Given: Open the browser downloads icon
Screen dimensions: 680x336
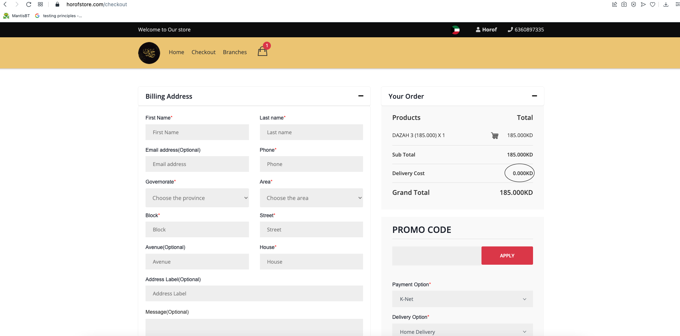Looking at the screenshot, I should tap(666, 4).
